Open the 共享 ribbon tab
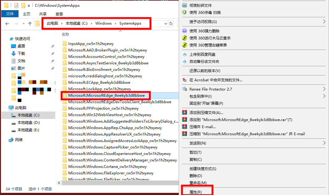Image resolution: width=329 pixels, height=195 pixels. (43, 14)
